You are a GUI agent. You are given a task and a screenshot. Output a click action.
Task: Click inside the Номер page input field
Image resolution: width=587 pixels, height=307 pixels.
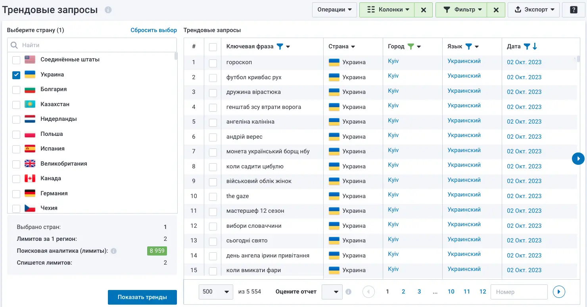pos(519,292)
